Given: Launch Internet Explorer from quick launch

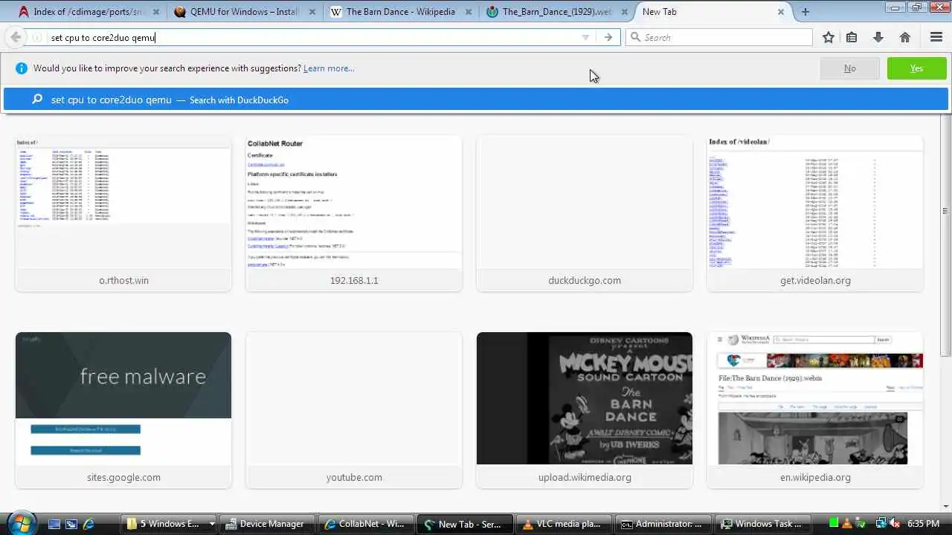Looking at the screenshot, I should click(x=89, y=524).
